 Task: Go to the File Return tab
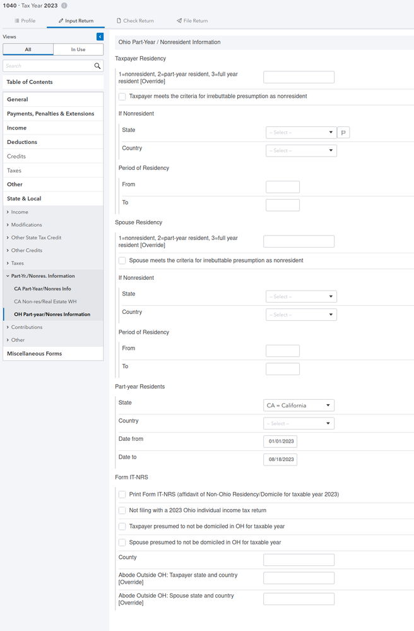(x=192, y=20)
